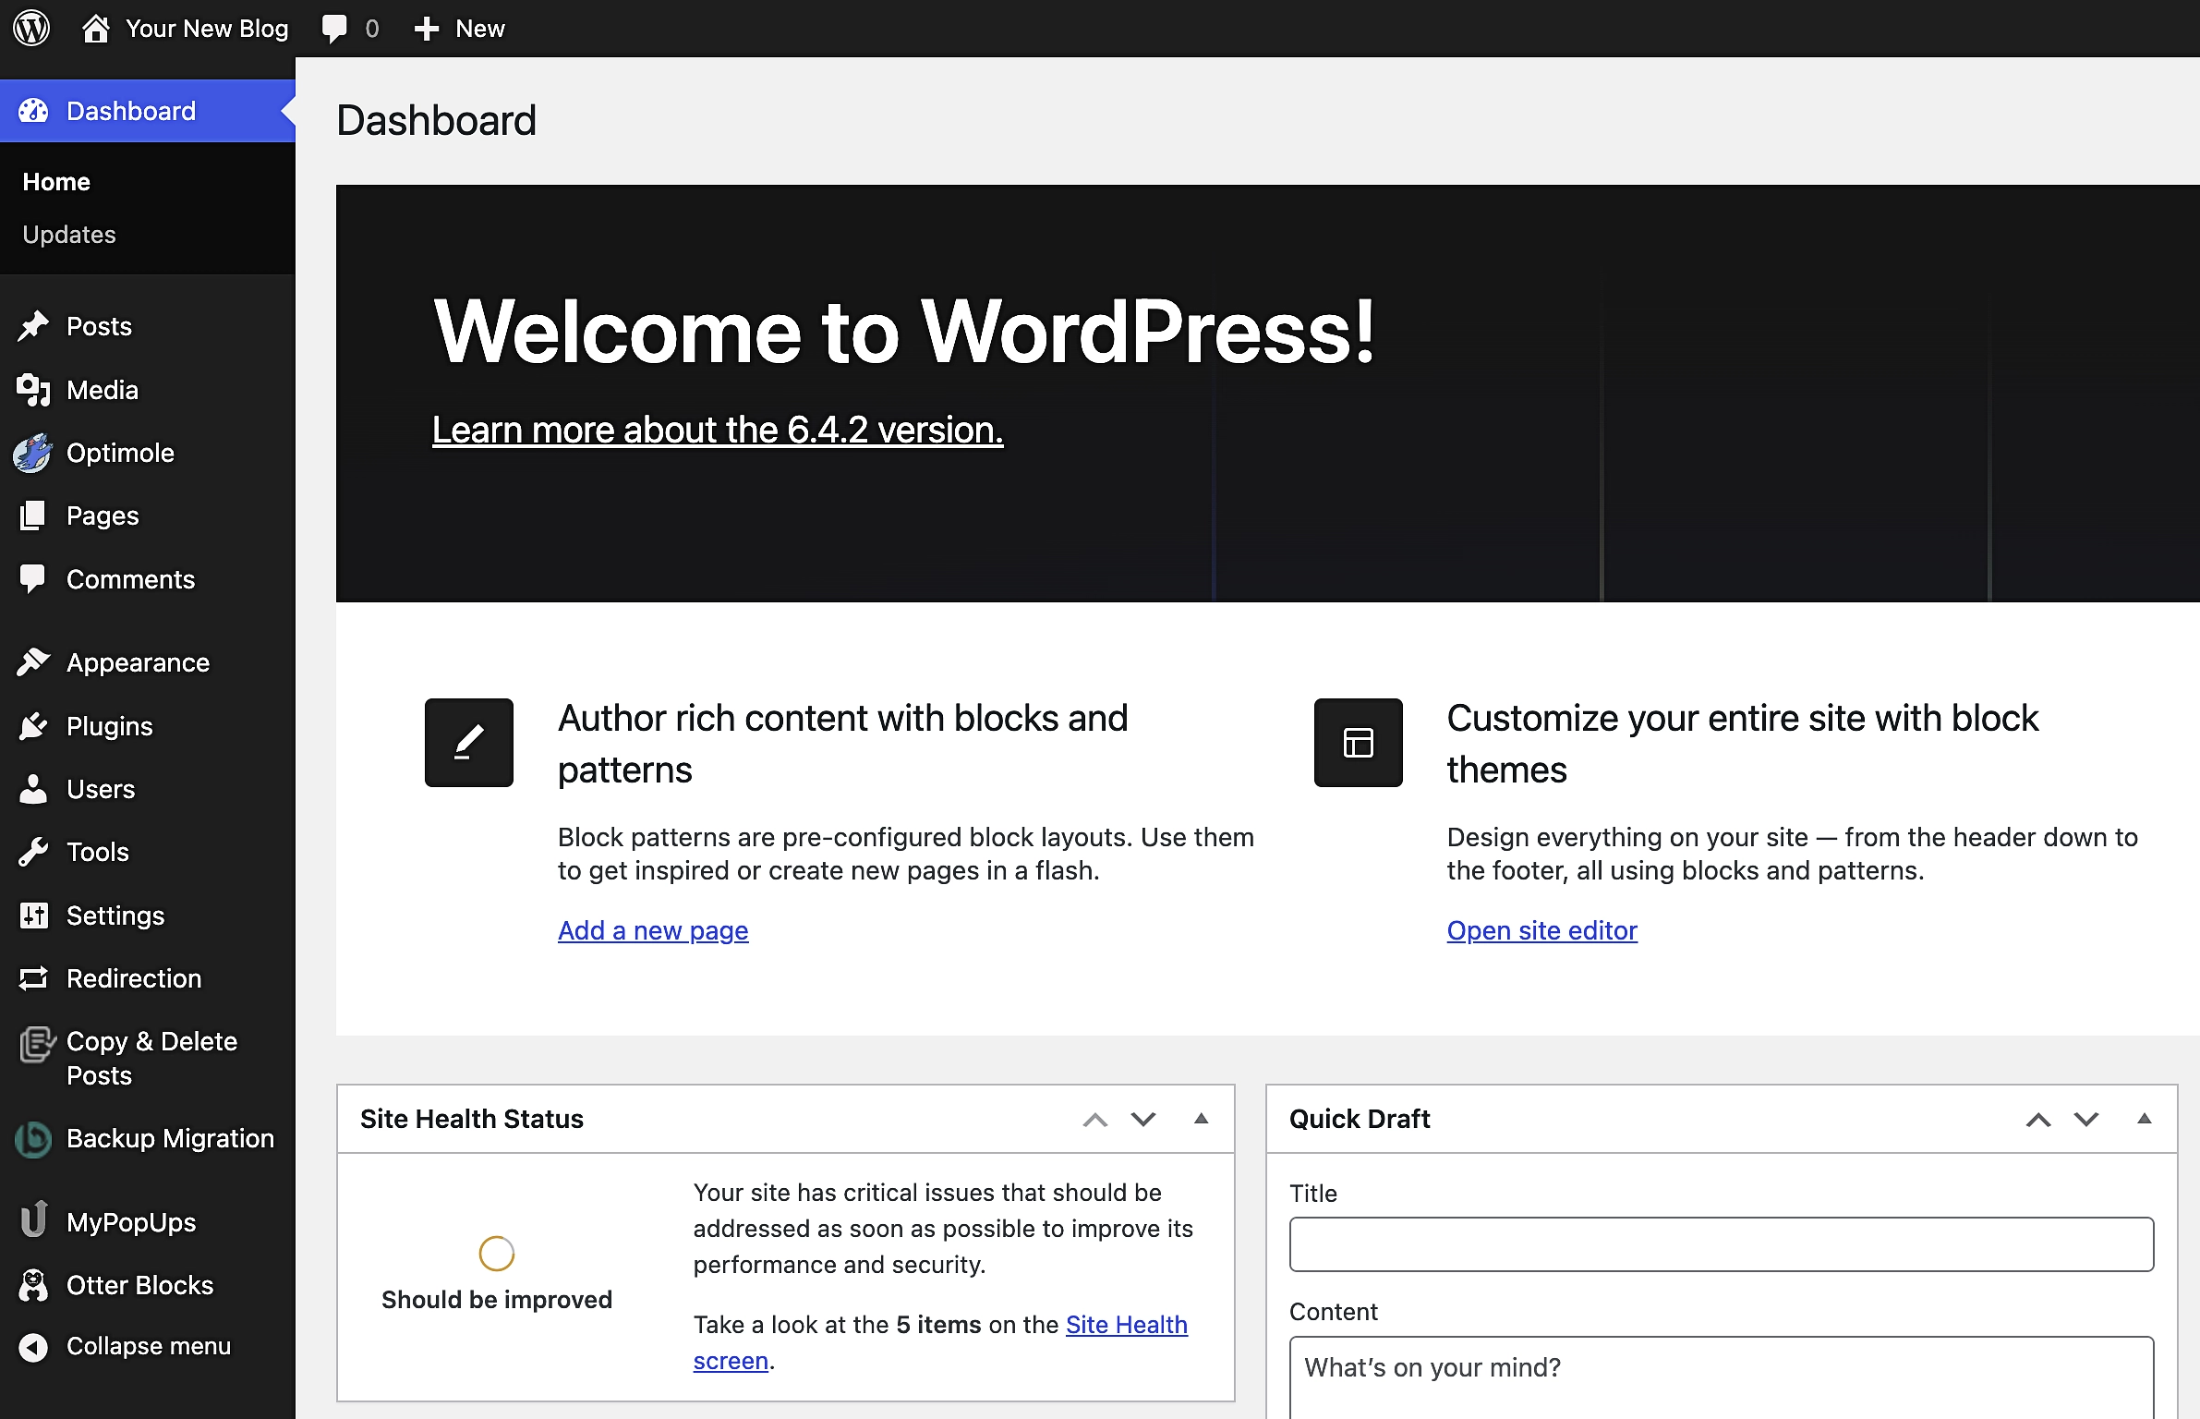Viewport: 2200px width, 1419px height.
Task: Open Backup Migration via its sidebar icon
Action: click(x=34, y=1138)
